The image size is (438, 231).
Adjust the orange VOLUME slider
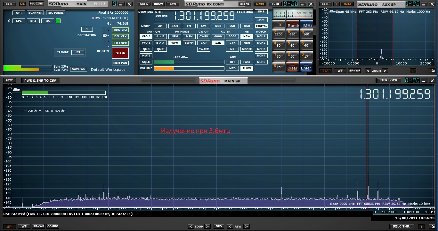pyautogui.click(x=189, y=68)
